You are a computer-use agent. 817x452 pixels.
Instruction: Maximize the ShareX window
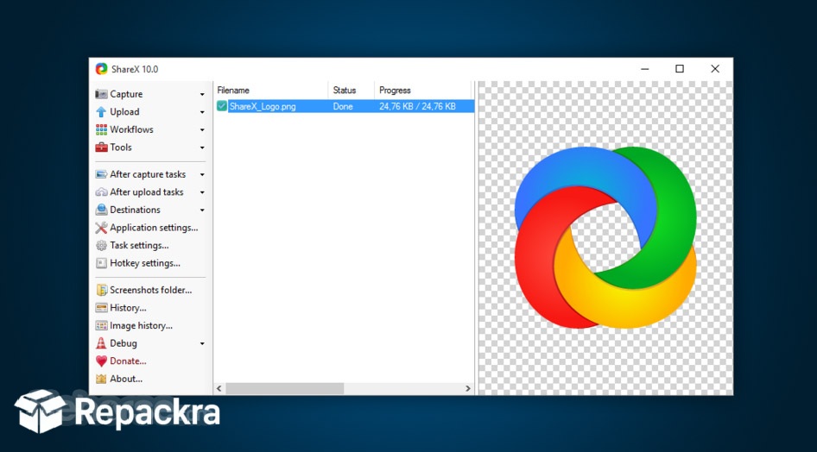680,69
